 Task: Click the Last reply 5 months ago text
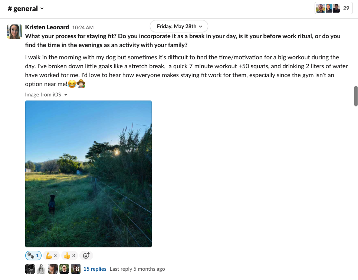coord(137,269)
